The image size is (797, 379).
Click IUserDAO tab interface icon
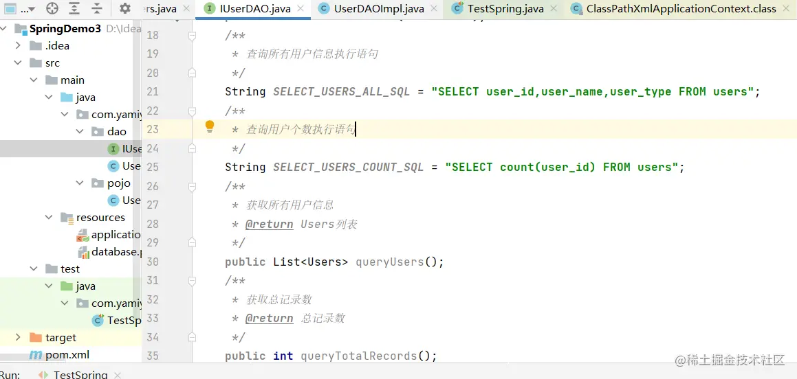tap(209, 9)
